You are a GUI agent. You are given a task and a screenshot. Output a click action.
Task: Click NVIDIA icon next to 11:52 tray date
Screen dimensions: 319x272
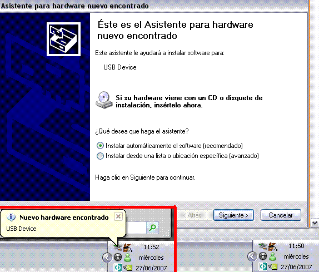128,268
